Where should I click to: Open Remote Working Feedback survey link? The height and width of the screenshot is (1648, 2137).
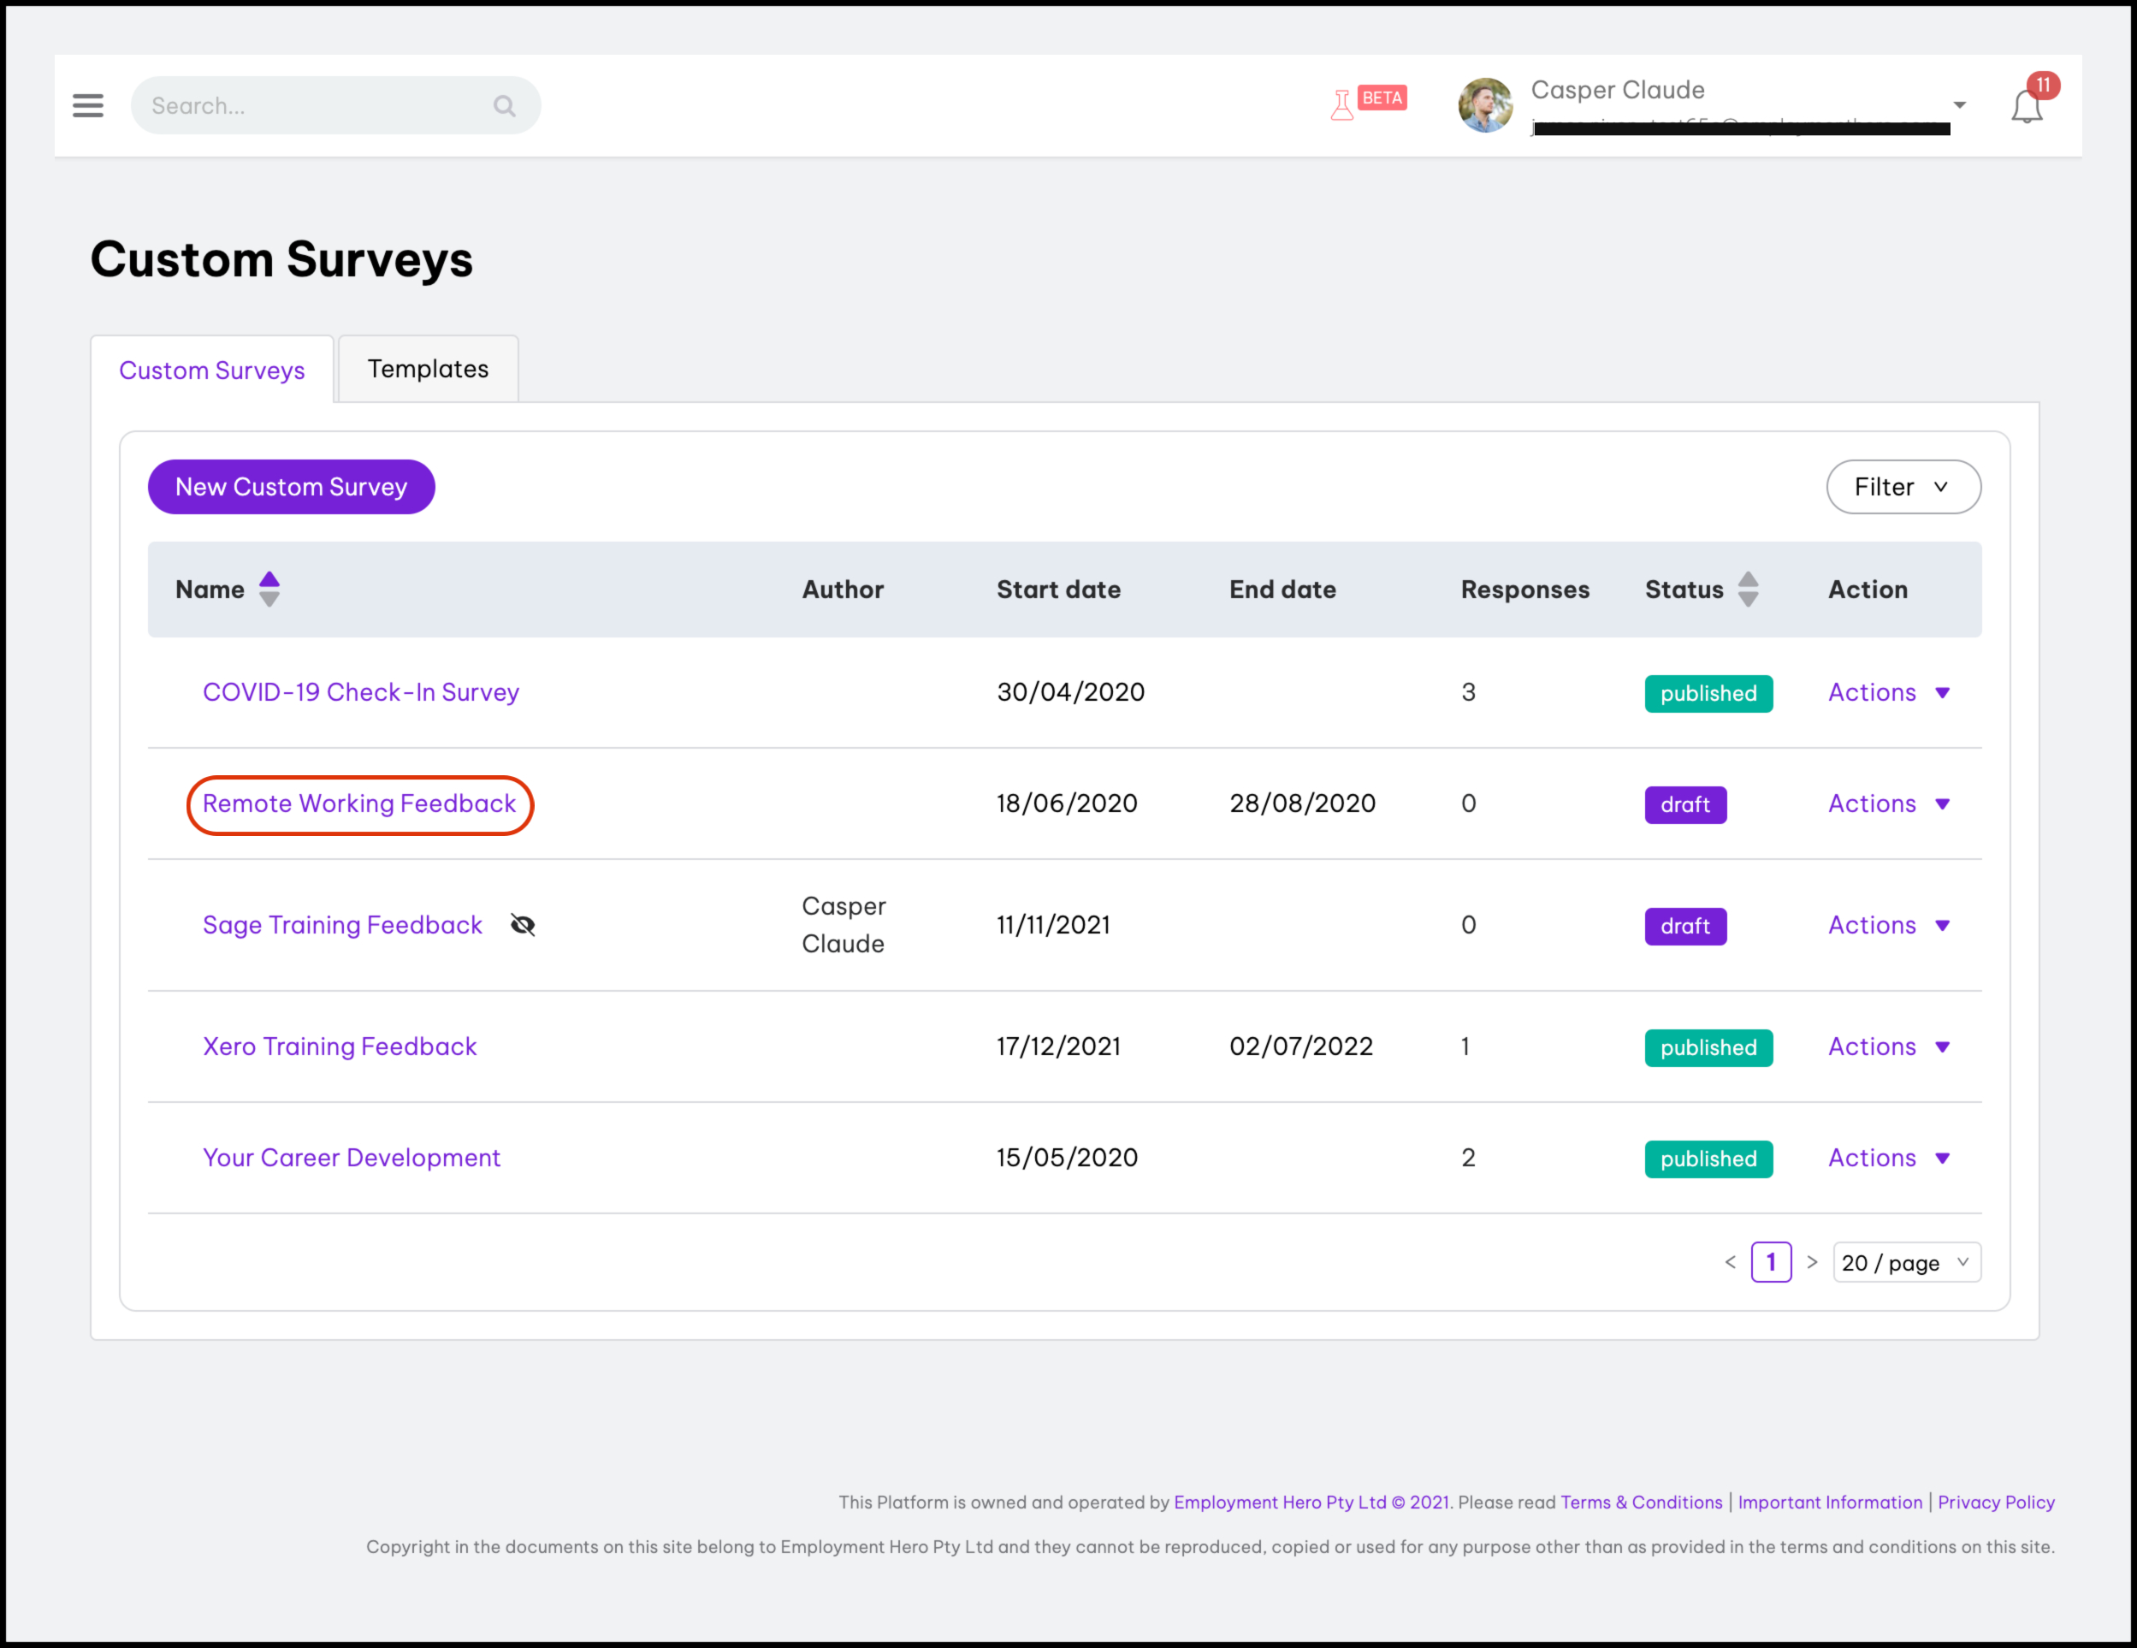pos(358,804)
